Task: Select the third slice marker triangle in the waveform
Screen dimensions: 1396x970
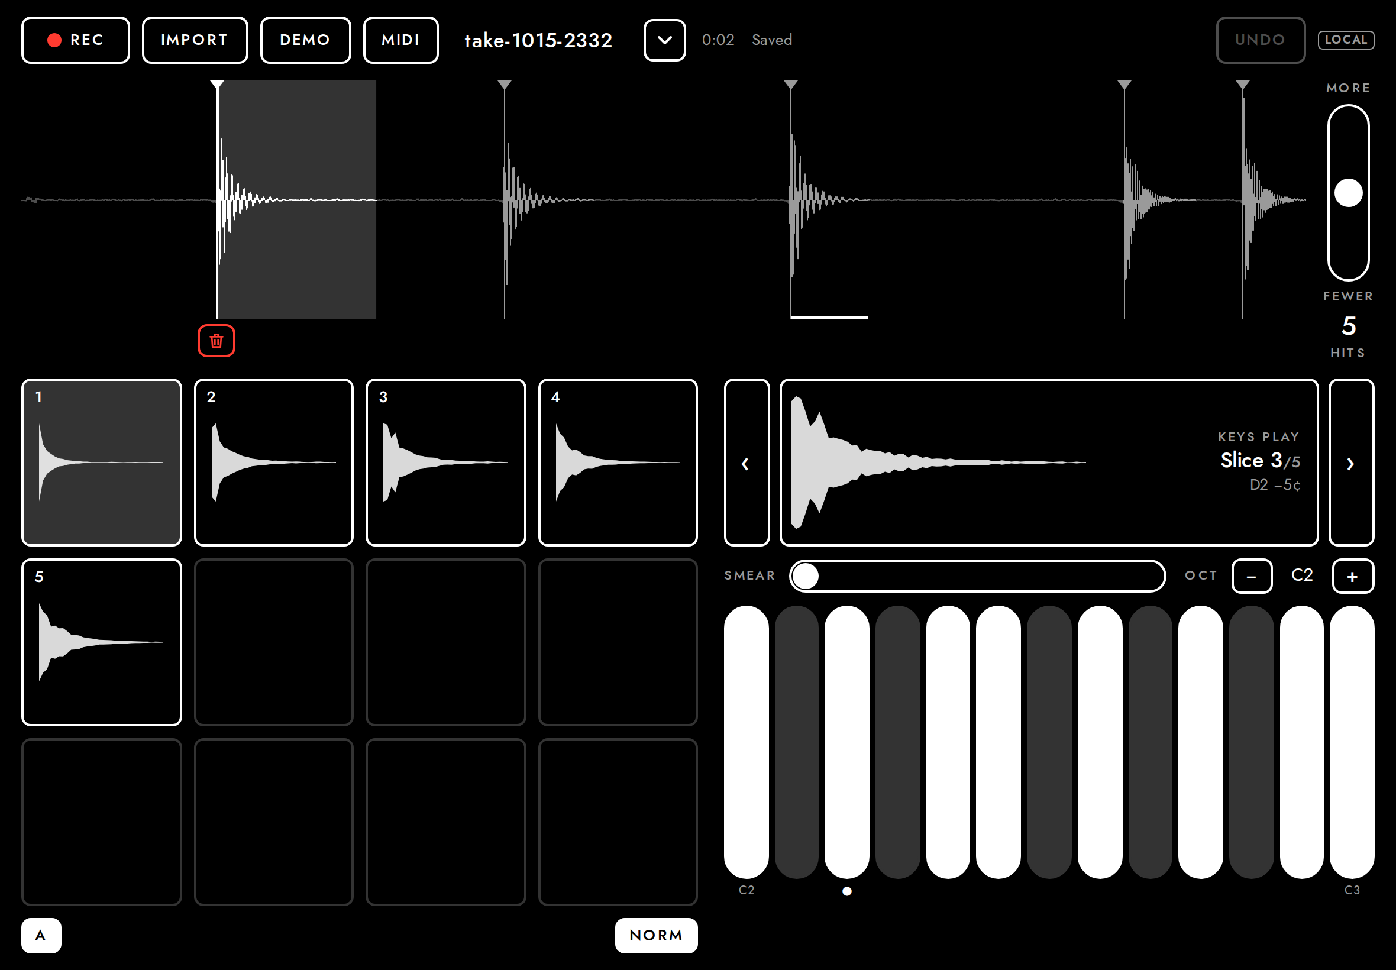Action: click(x=791, y=85)
